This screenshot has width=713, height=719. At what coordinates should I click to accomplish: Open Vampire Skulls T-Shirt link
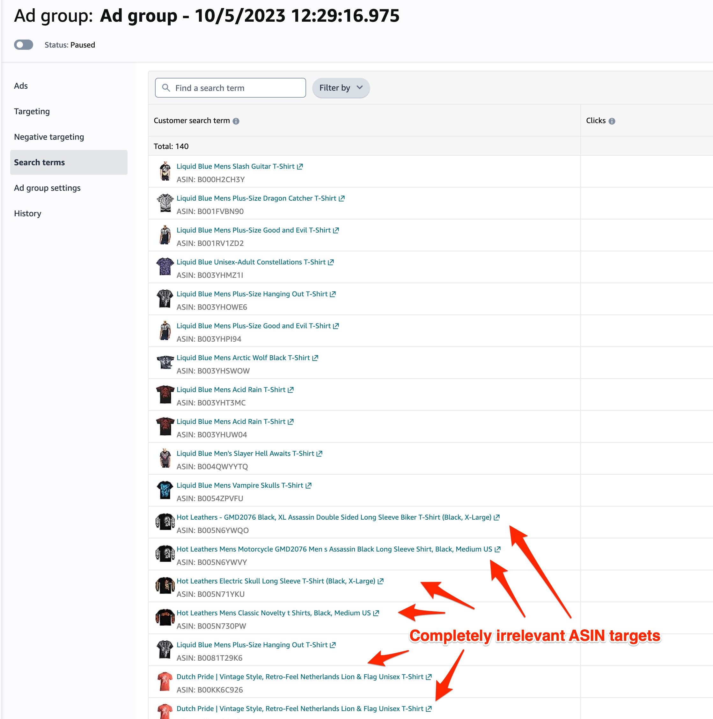tap(240, 485)
